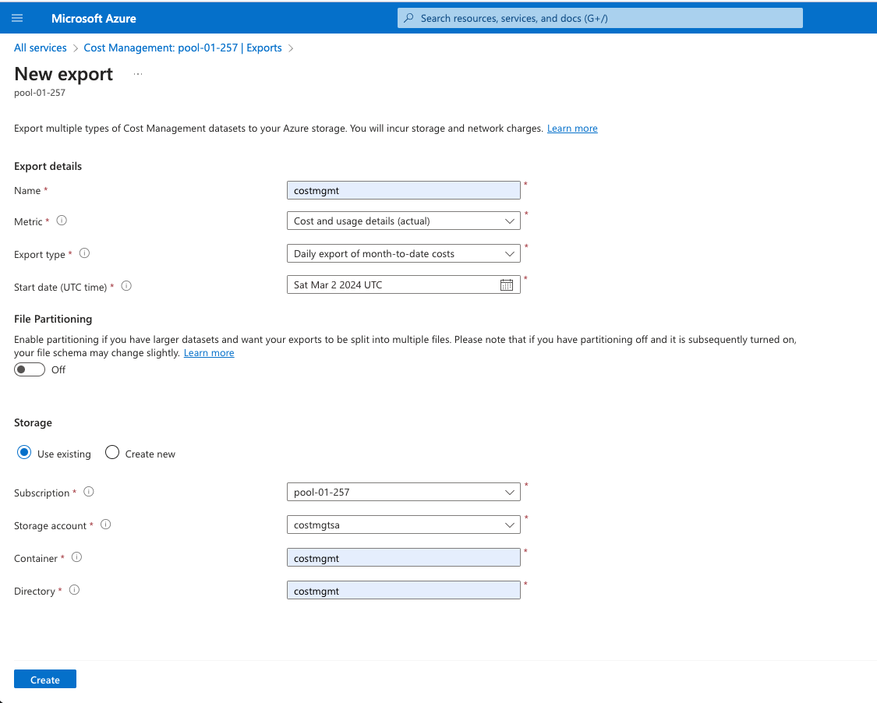Click the Create button
This screenshot has width=877, height=703.
[45, 680]
